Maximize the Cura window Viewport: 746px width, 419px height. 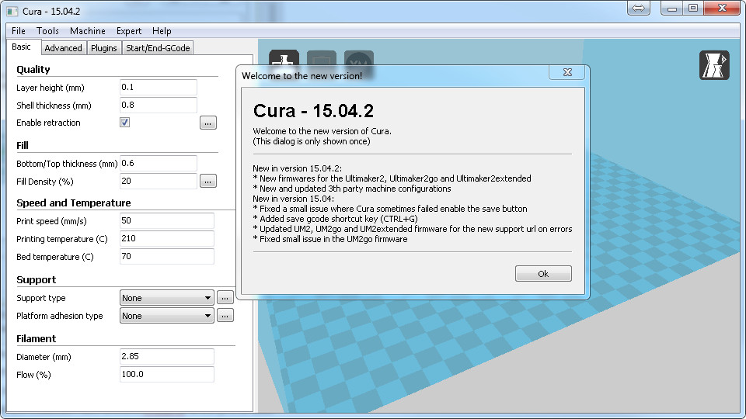point(693,8)
